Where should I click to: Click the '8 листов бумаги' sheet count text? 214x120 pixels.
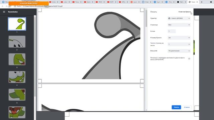tap(185, 12)
